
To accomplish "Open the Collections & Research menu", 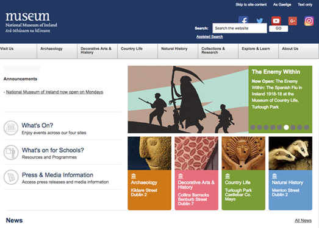I will (218, 51).
